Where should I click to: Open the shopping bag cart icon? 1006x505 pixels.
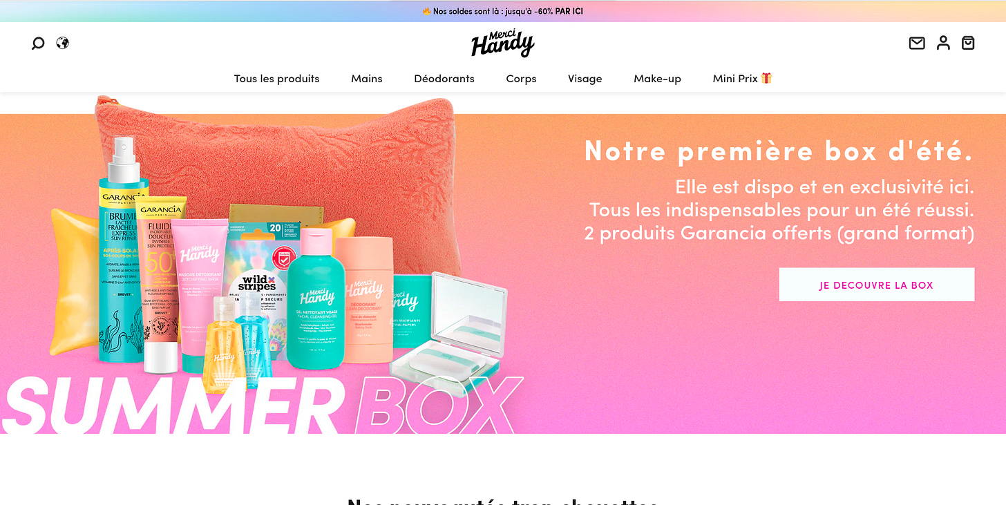click(x=968, y=43)
